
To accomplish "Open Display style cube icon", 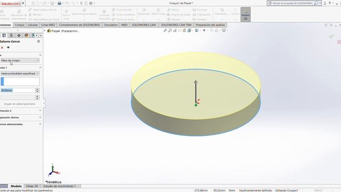I will [197, 31].
